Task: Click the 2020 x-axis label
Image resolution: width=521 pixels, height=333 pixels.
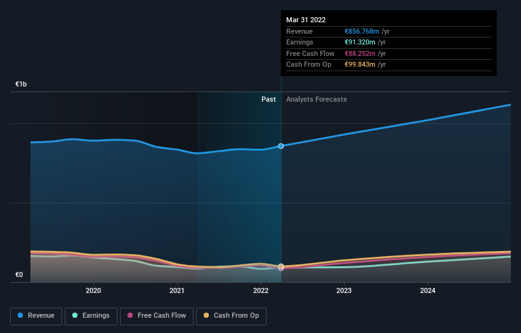Action: click(x=93, y=291)
